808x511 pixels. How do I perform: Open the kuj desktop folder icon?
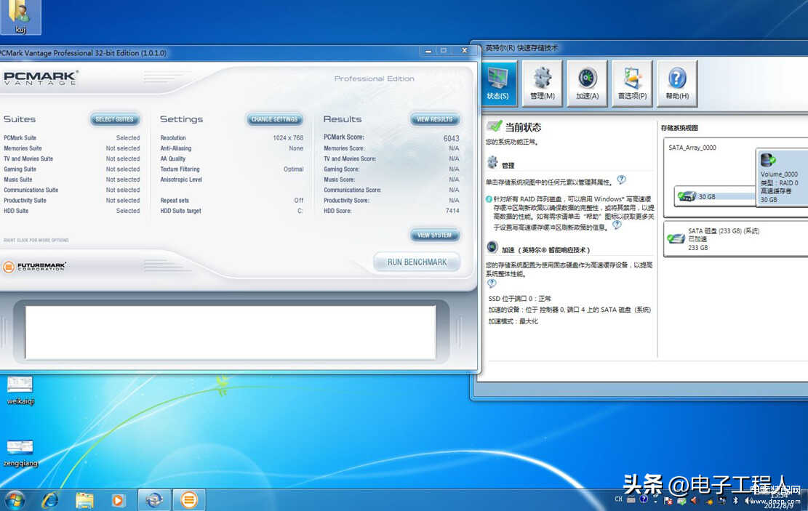point(20,17)
